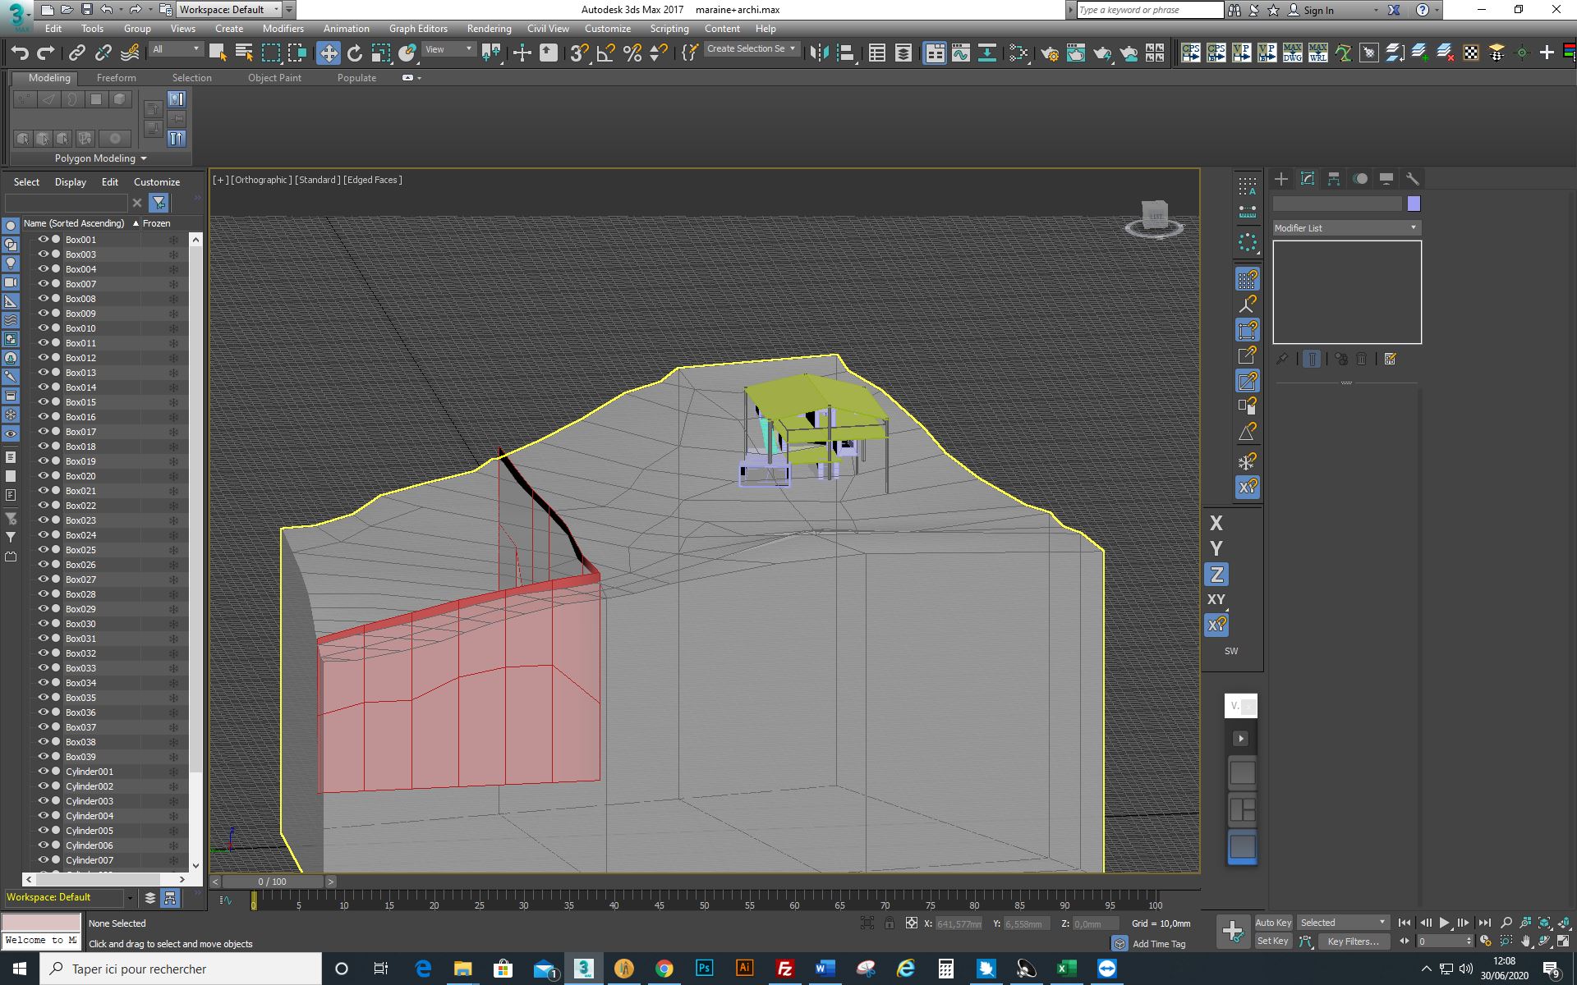This screenshot has height=985, width=1577.
Task: Click Go to End playback button
Action: tap(1484, 923)
